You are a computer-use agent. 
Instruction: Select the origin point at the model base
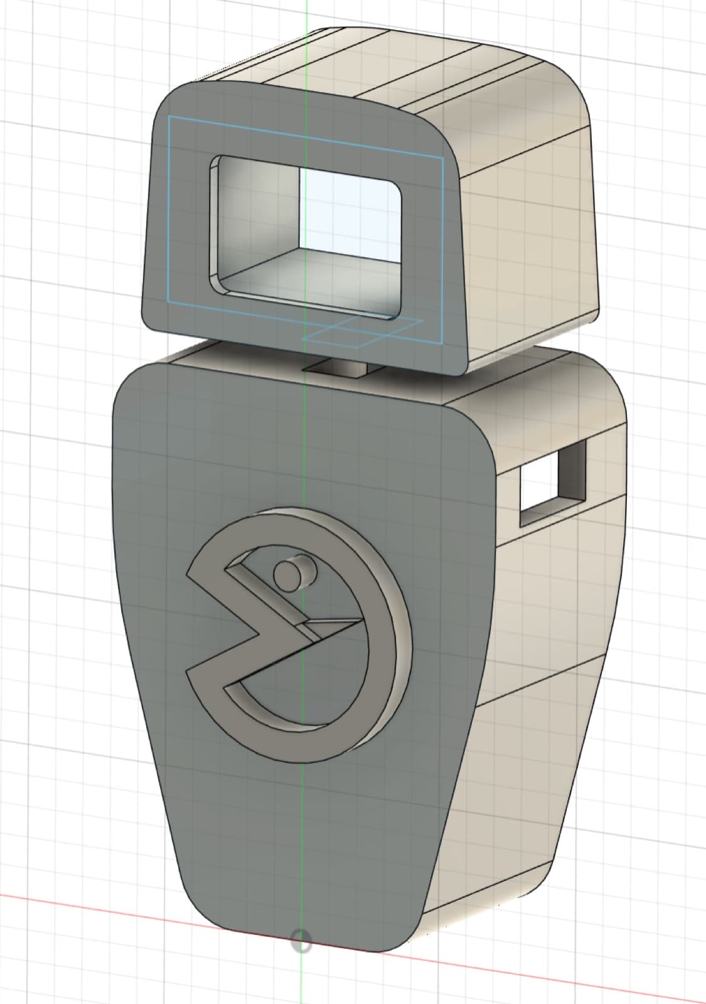302,940
